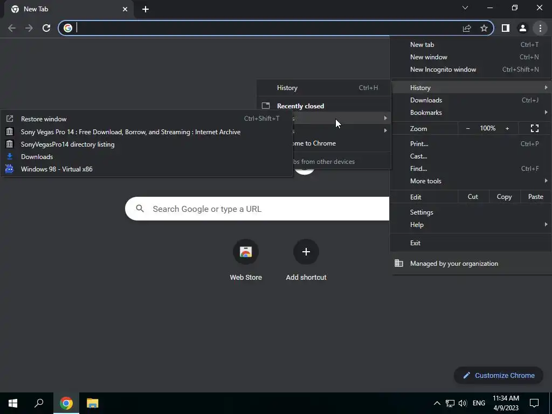This screenshot has height=414, width=552.
Task: Expand the Bookmarks submenu
Action: tap(471, 113)
